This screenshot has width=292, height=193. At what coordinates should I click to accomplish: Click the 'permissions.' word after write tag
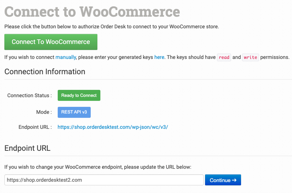tap(275, 57)
